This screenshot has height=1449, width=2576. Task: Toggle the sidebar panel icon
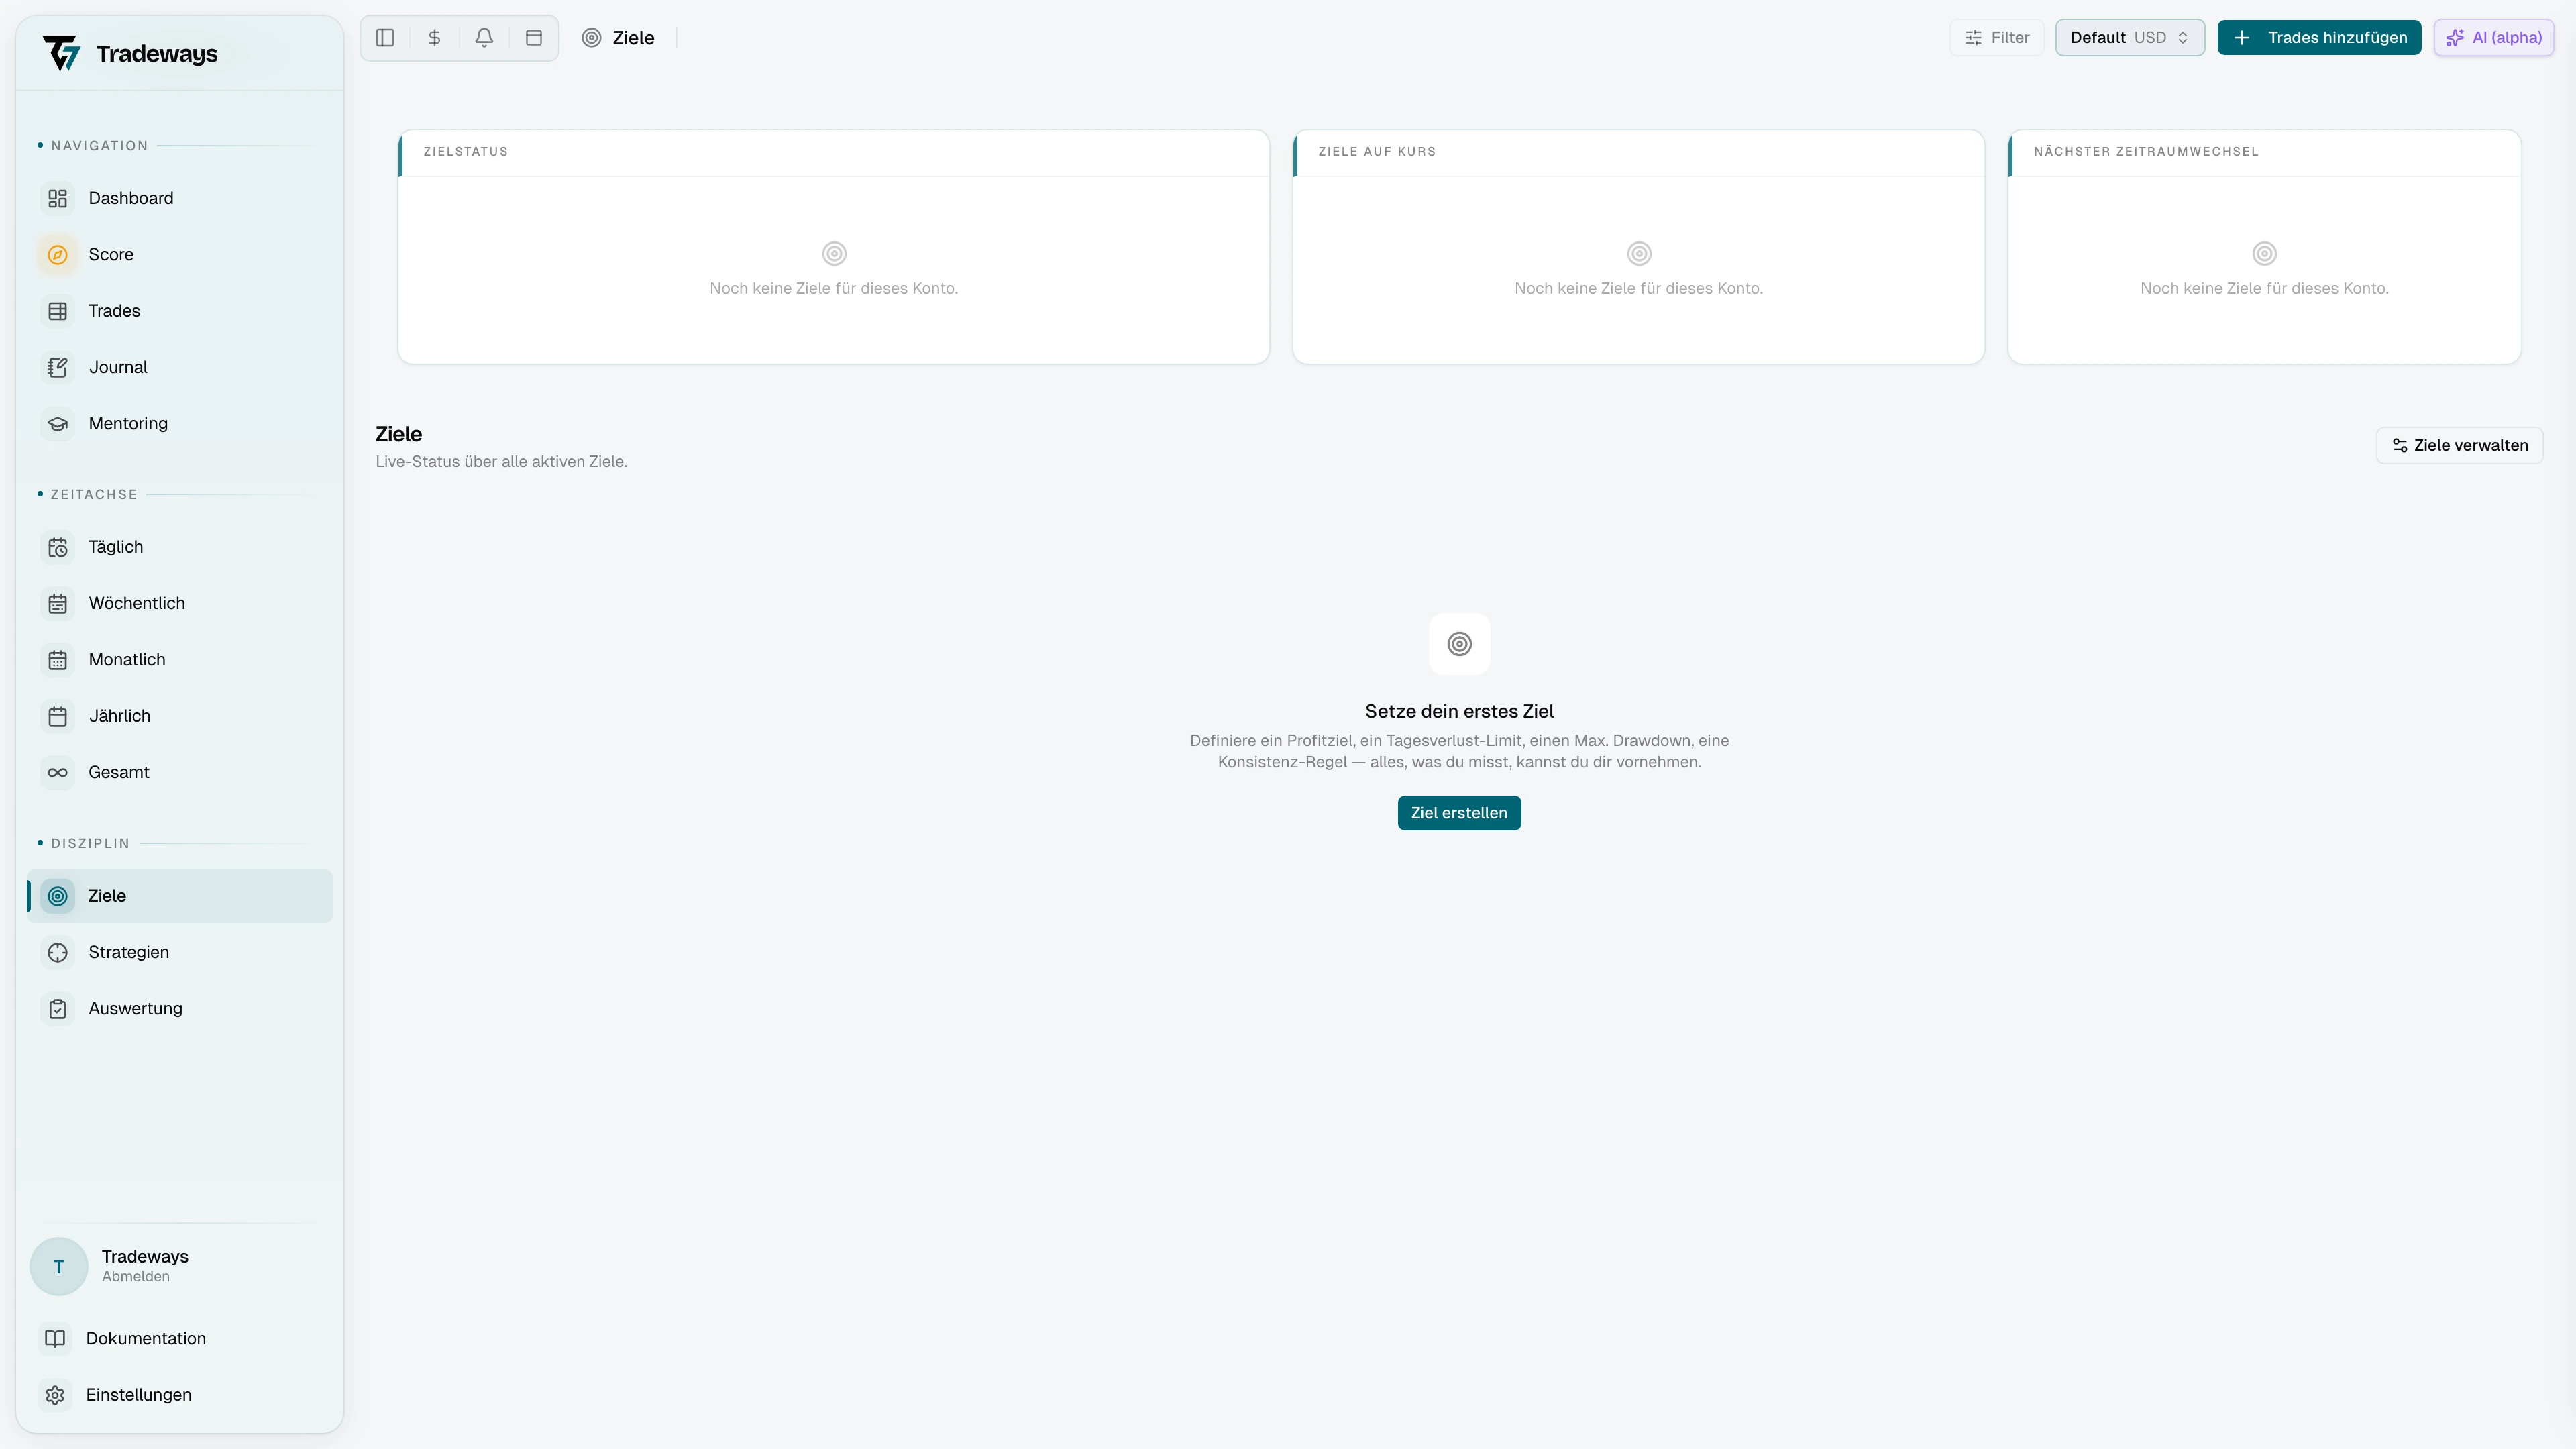coord(385,38)
